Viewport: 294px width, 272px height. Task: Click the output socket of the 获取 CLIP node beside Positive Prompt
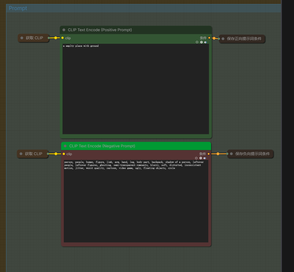click(x=49, y=38)
